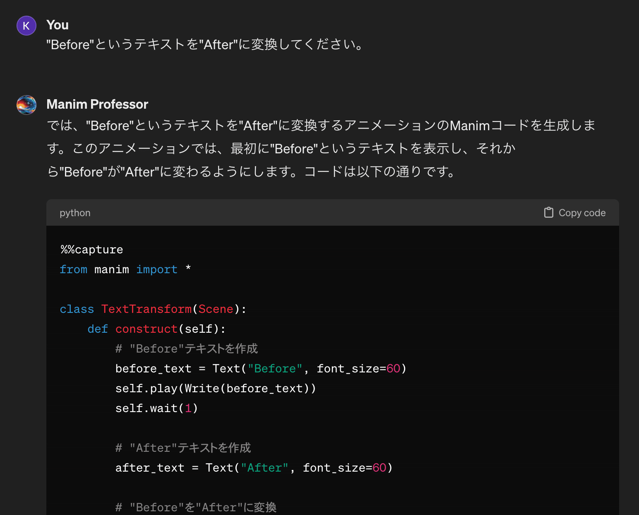Click the comment about creating After text
This screenshot has width=639, height=515.
point(183,448)
